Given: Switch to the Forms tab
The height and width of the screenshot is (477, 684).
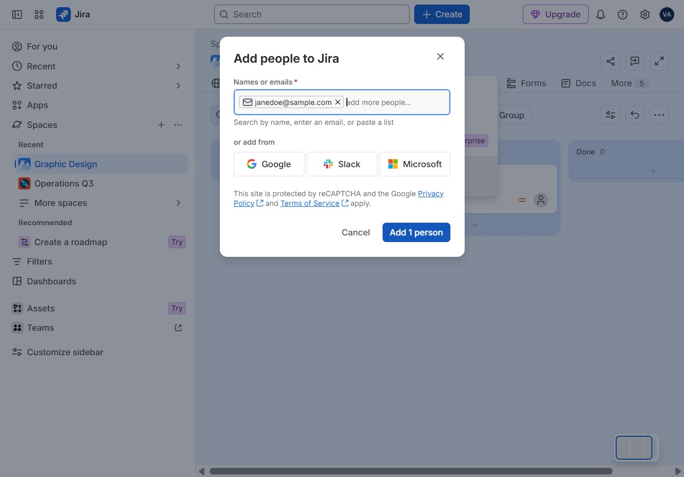Looking at the screenshot, I should pyautogui.click(x=526, y=83).
